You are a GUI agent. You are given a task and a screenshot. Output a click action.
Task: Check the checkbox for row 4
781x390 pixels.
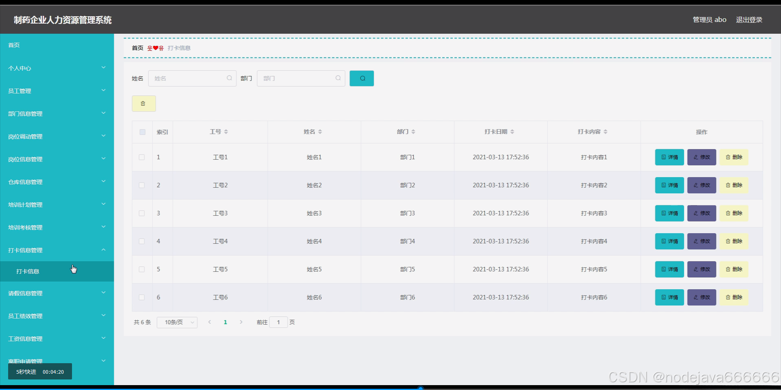pos(142,241)
